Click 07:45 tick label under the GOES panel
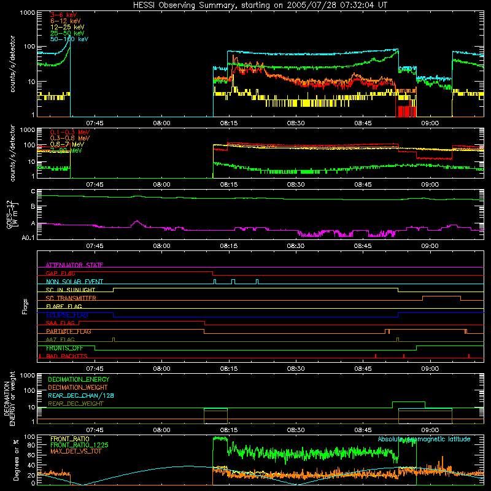This screenshot has height=491, width=491. point(95,246)
